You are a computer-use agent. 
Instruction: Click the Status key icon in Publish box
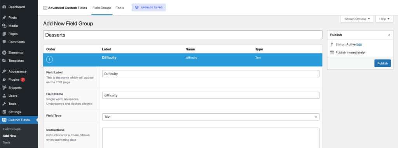point(332,44)
